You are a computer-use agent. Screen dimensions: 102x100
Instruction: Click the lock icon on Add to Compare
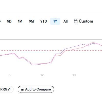pos(22,89)
